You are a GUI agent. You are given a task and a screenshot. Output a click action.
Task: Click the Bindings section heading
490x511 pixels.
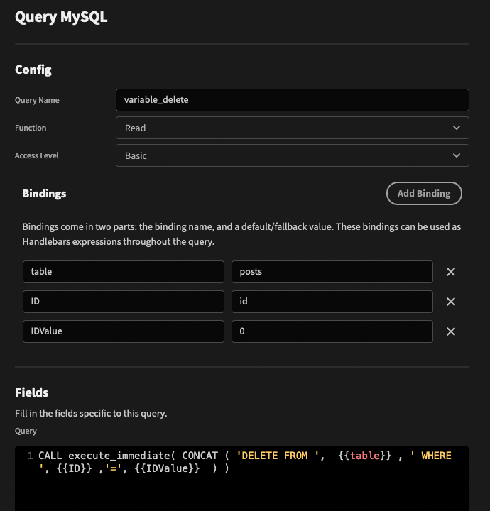pyautogui.click(x=44, y=194)
